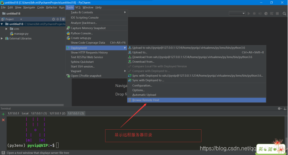The width and height of the screenshot is (288, 155).
Task: Open the Window menu
Action: coord(88,7)
